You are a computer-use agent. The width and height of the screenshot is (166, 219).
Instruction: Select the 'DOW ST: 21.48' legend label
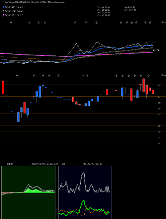pyautogui.click(x=14, y=7)
